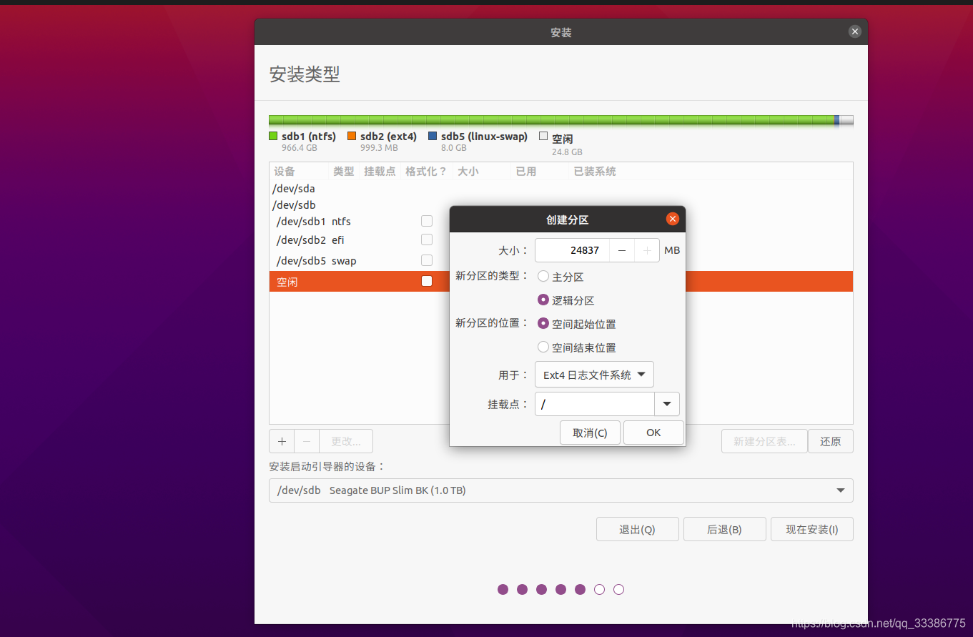
Task: Toggle format checkbox in 空闲 row
Action: (x=427, y=281)
